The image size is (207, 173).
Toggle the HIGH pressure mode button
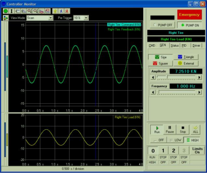point(193,140)
